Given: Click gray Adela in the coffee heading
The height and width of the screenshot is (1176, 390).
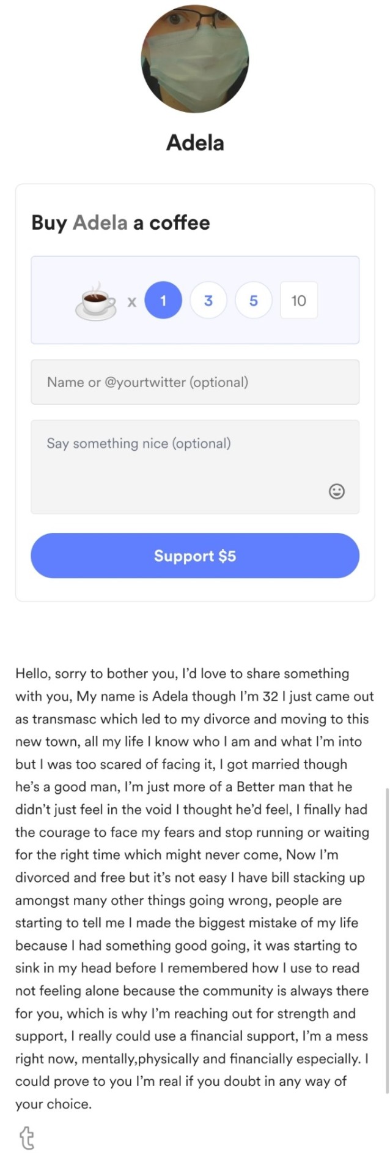Looking at the screenshot, I should 100,222.
